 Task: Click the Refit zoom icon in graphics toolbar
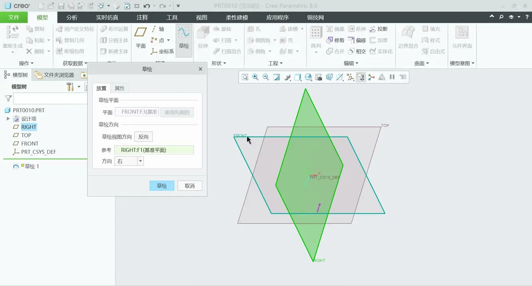tap(245, 77)
